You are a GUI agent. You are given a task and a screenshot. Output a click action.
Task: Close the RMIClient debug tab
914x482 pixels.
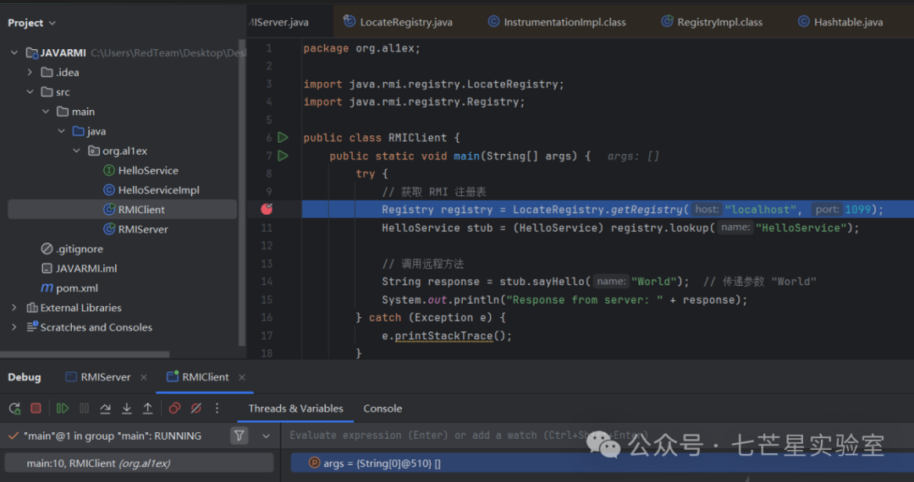241,377
